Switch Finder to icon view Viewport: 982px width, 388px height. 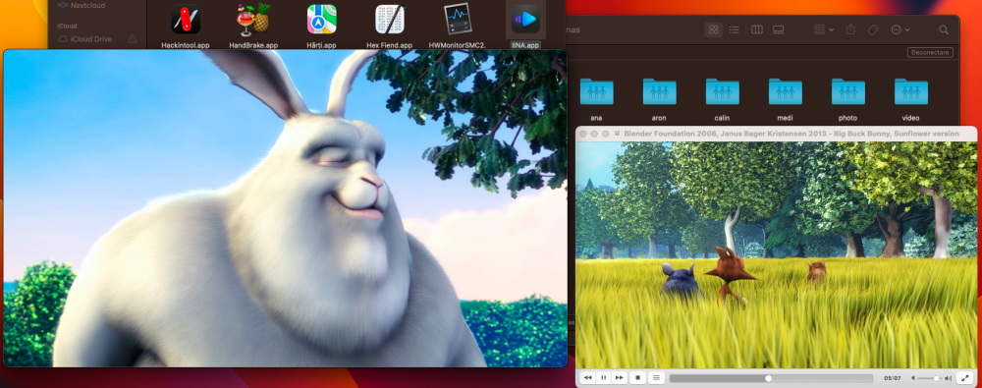point(713,29)
